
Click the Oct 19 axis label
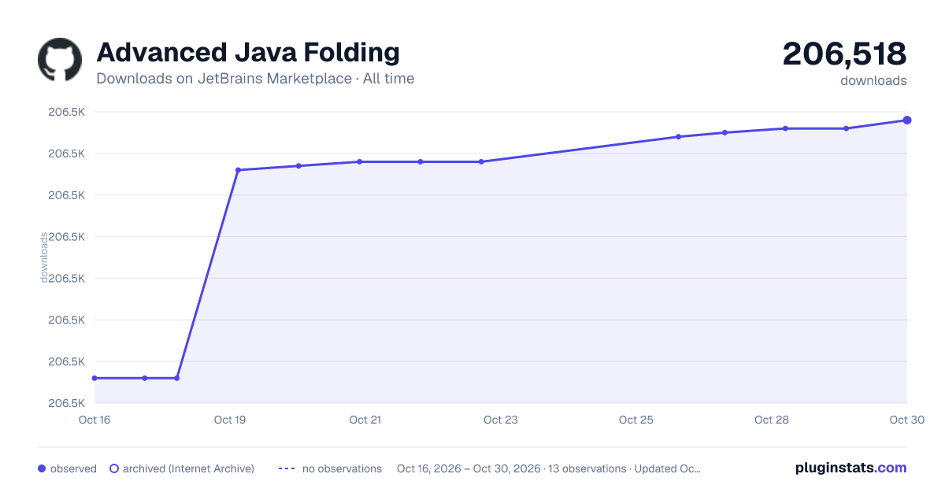coord(230,420)
